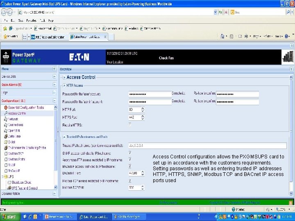Click the Connections tree icon

[x=6, y=125]
